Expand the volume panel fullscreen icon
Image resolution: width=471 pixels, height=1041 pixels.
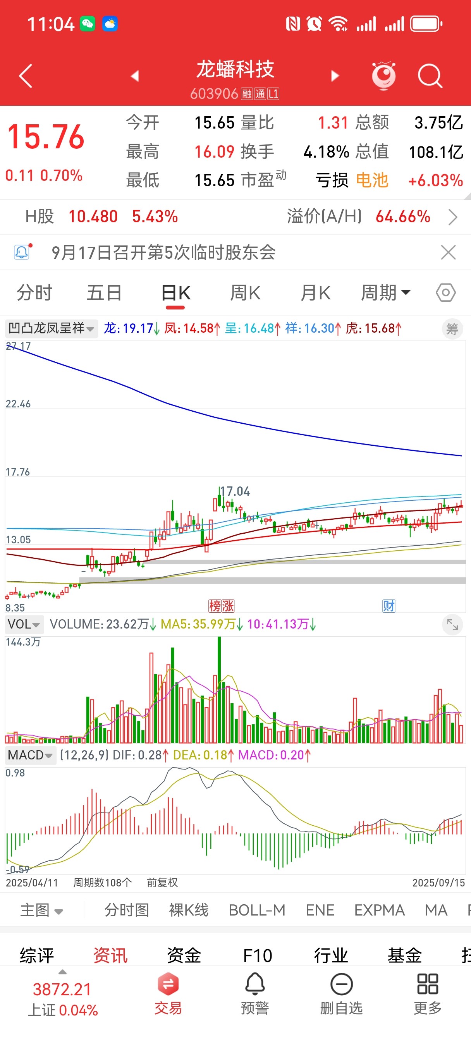coord(452,625)
